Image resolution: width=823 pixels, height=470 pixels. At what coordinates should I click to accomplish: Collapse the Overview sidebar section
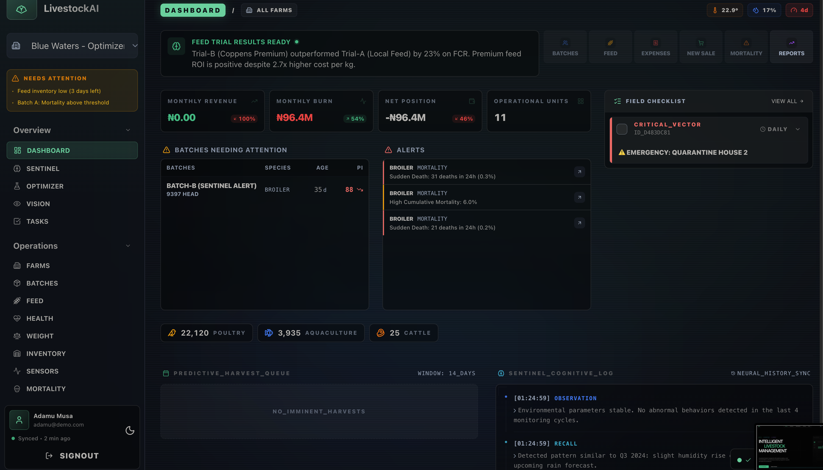click(x=128, y=130)
